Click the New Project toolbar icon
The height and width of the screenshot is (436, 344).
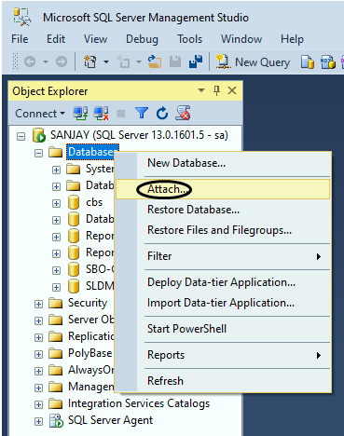(x=90, y=61)
